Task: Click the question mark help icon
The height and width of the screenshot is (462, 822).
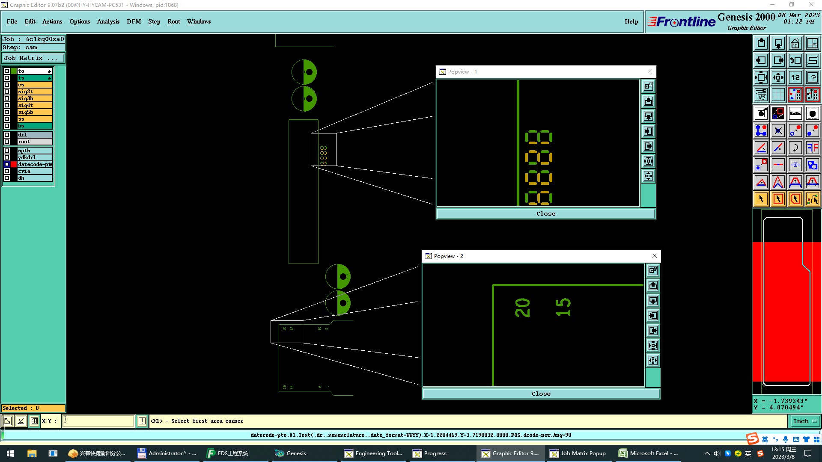Action: (x=812, y=77)
